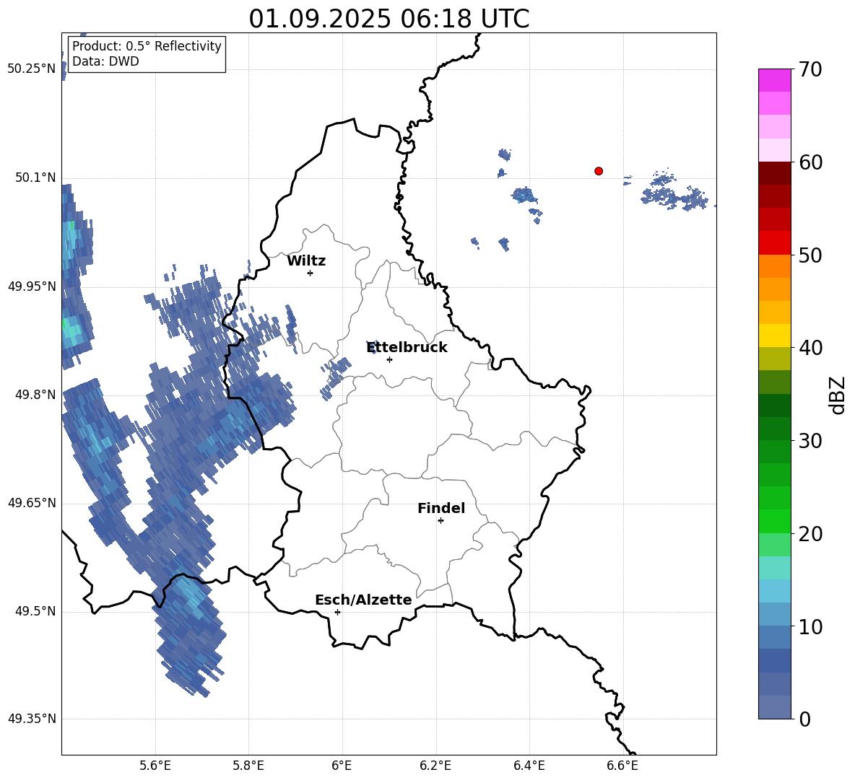Click the colorbar tick label 10
This screenshot has height=780, width=855.
point(810,627)
